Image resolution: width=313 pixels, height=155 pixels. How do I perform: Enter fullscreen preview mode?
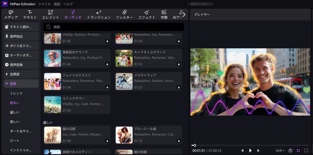[x=306, y=151]
